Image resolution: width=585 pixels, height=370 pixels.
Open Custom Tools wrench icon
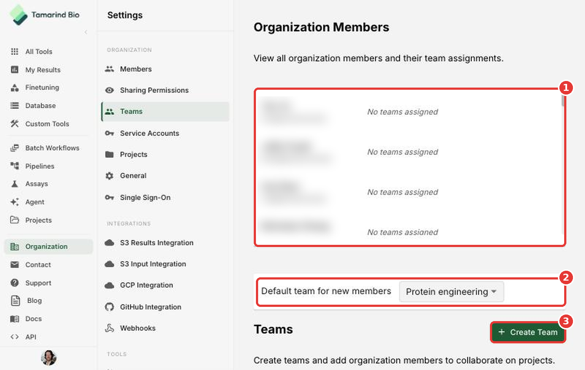pos(15,124)
